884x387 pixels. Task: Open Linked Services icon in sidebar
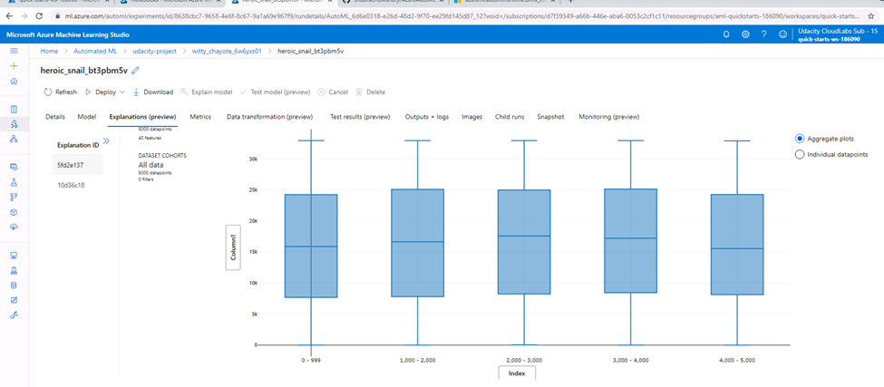(x=15, y=314)
